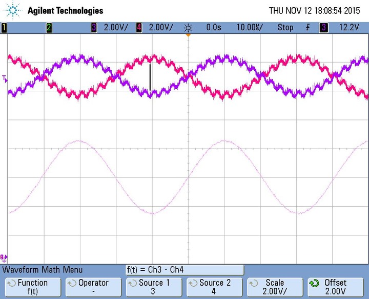Select the Function f(t) softkey
The height and width of the screenshot is (299, 369).
coord(33,287)
